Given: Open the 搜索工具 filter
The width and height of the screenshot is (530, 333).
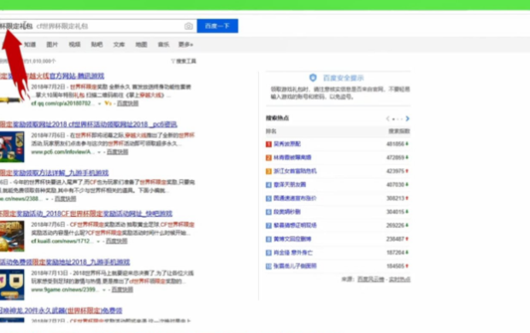Looking at the screenshot, I should click(x=184, y=61).
